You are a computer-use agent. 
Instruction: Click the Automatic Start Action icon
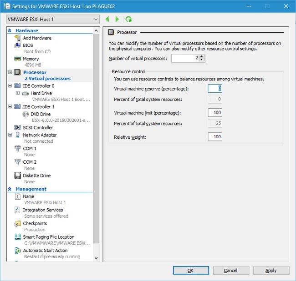pos(18,251)
